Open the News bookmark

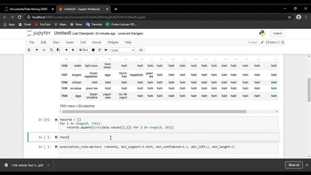[x=76, y=24]
